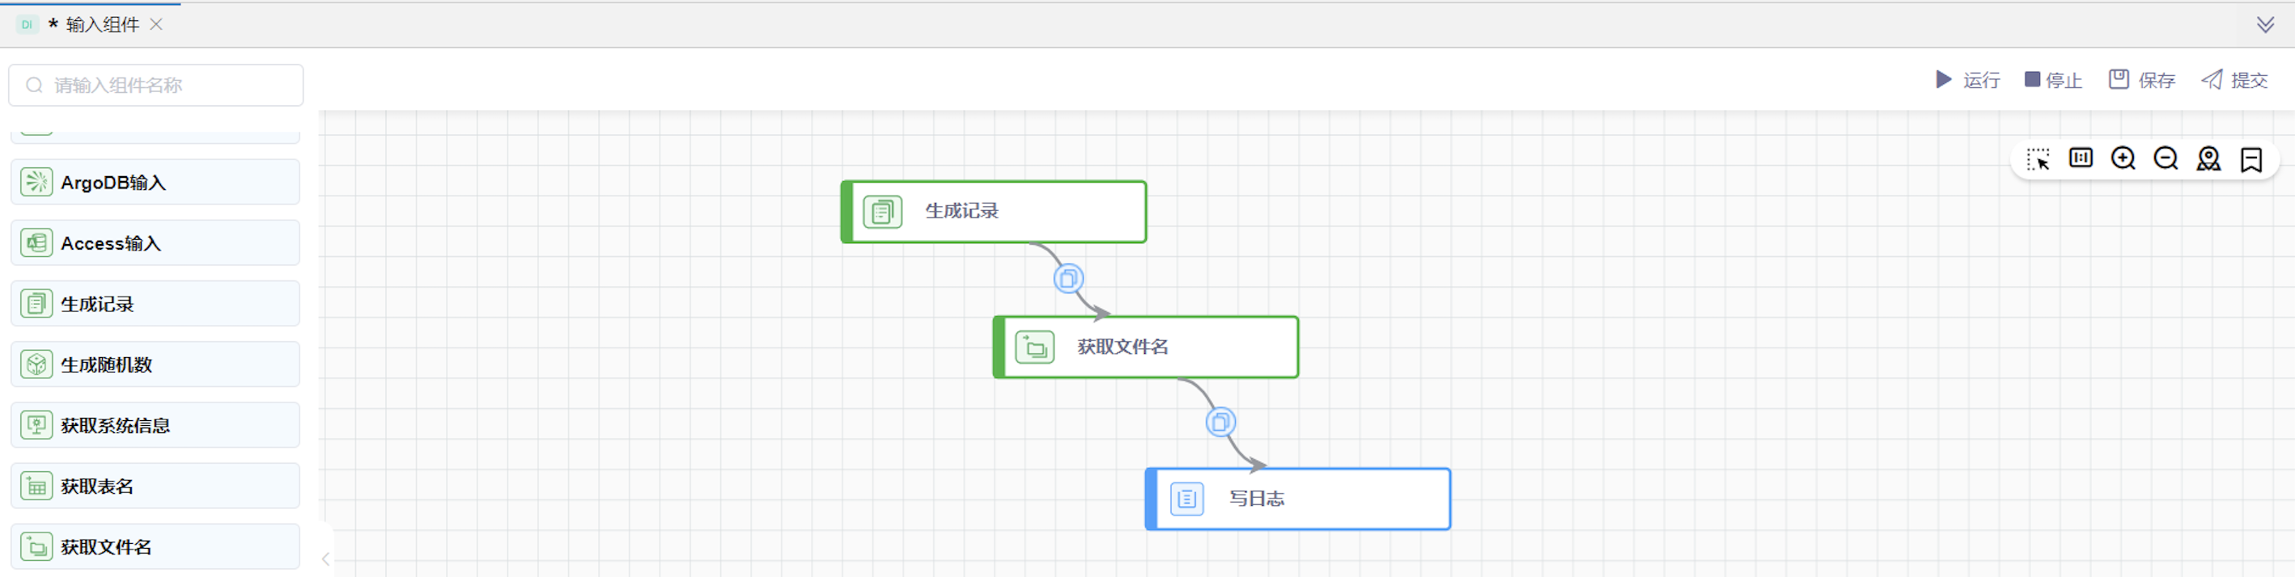Click the locate/center canvas icon
Image resolution: width=2295 pixels, height=577 pixels.
[x=2208, y=158]
